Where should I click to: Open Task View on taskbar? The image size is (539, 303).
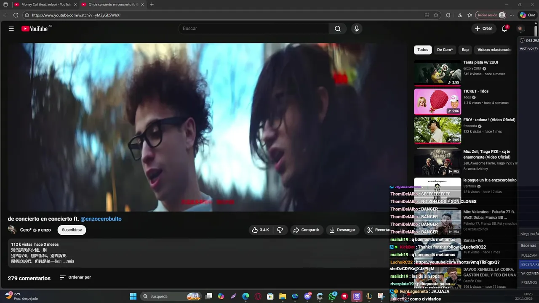pyautogui.click(x=208, y=296)
